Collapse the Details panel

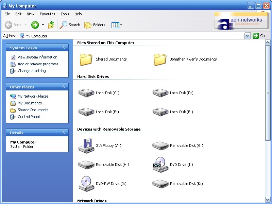click(x=64, y=133)
